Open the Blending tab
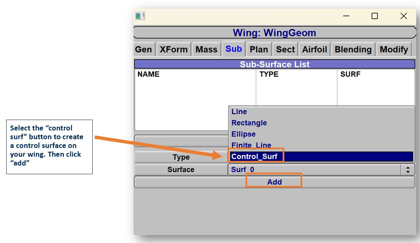Image resolution: width=420 pixels, height=243 pixels. coord(353,50)
